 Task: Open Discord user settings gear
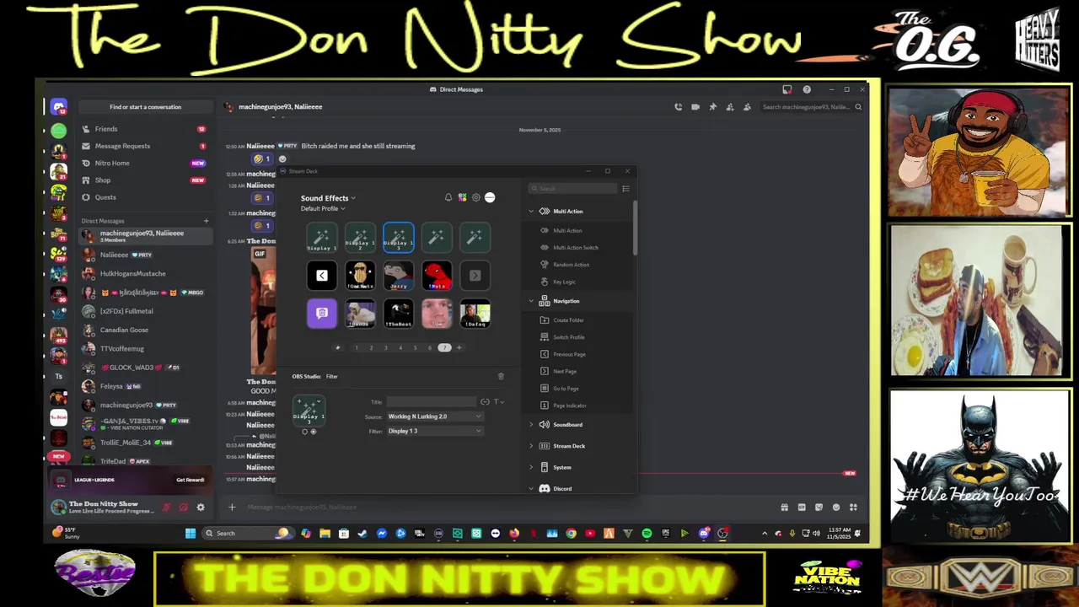[201, 508]
